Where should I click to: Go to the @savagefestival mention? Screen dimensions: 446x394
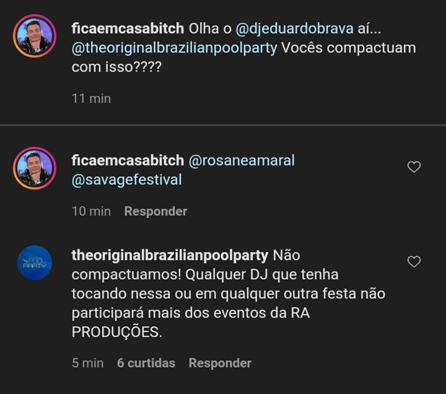tap(127, 179)
